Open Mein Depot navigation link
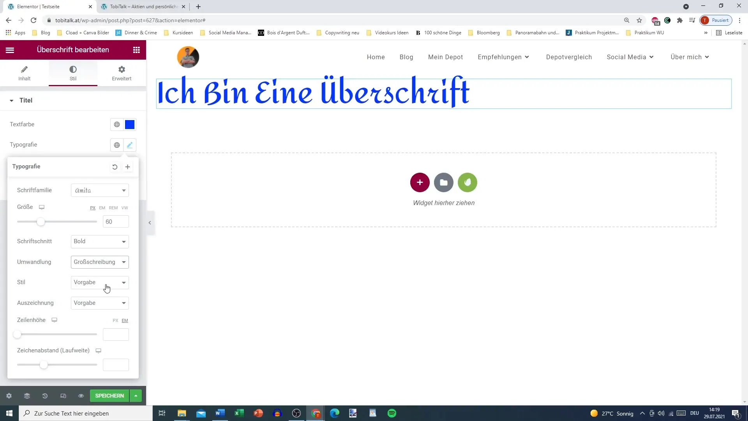 point(446,57)
